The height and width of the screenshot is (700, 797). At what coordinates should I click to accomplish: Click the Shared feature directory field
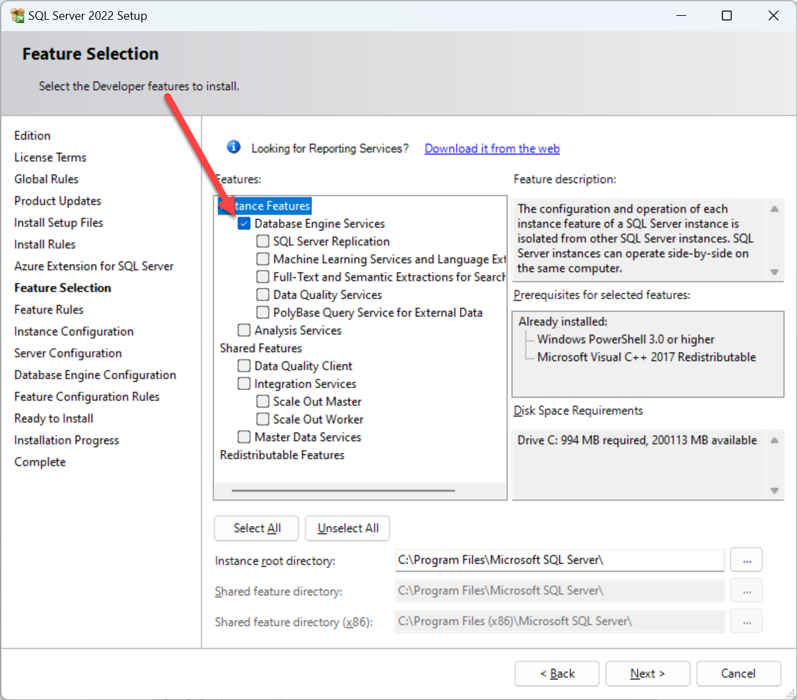pyautogui.click(x=559, y=591)
